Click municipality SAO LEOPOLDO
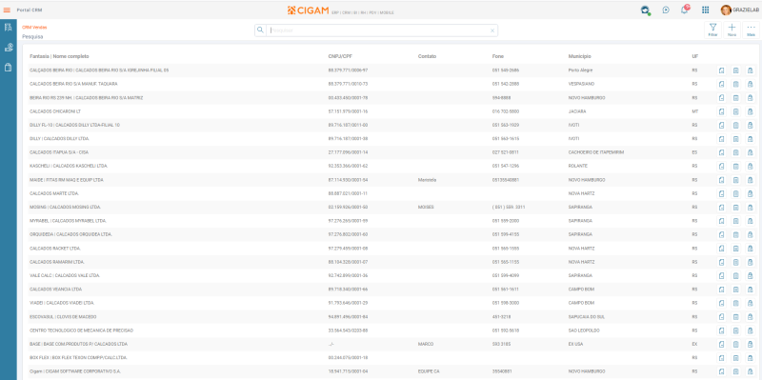The height and width of the screenshot is (380, 762). pyautogui.click(x=585, y=330)
